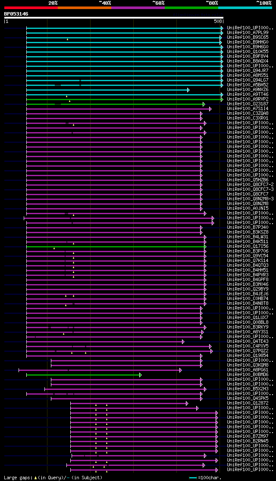Screen dimensions: 276x481
Task: Click the orange ~40% legend segment
Action: 85,8
